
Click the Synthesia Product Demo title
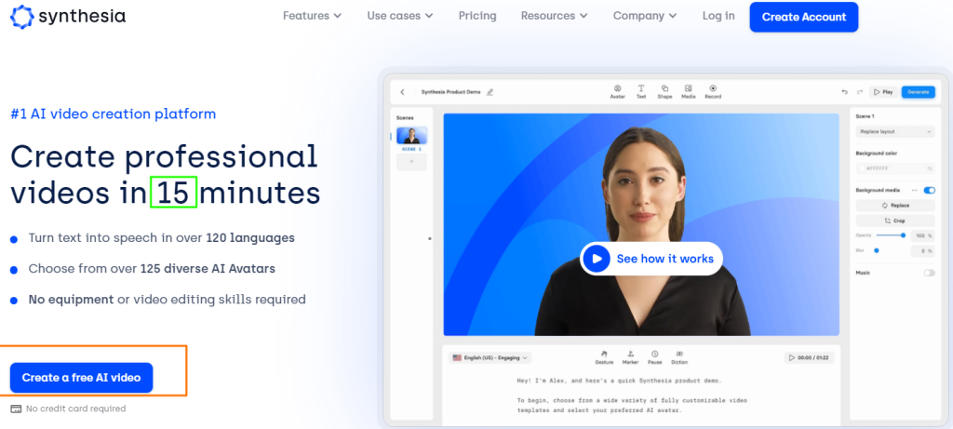pyautogui.click(x=450, y=92)
